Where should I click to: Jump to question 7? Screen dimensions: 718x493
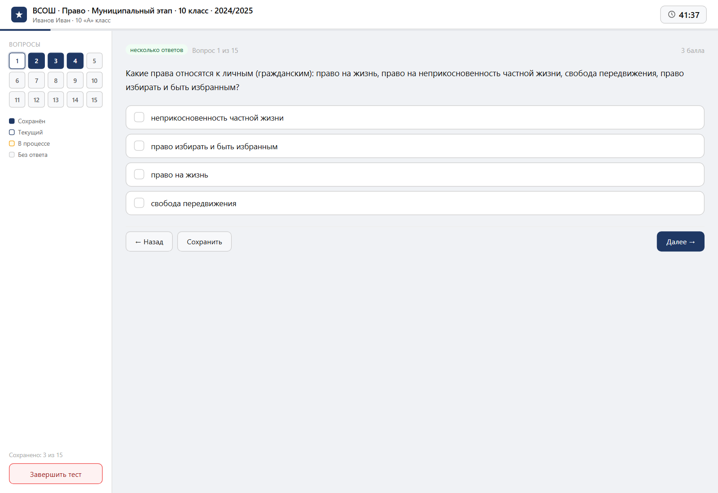coord(36,81)
